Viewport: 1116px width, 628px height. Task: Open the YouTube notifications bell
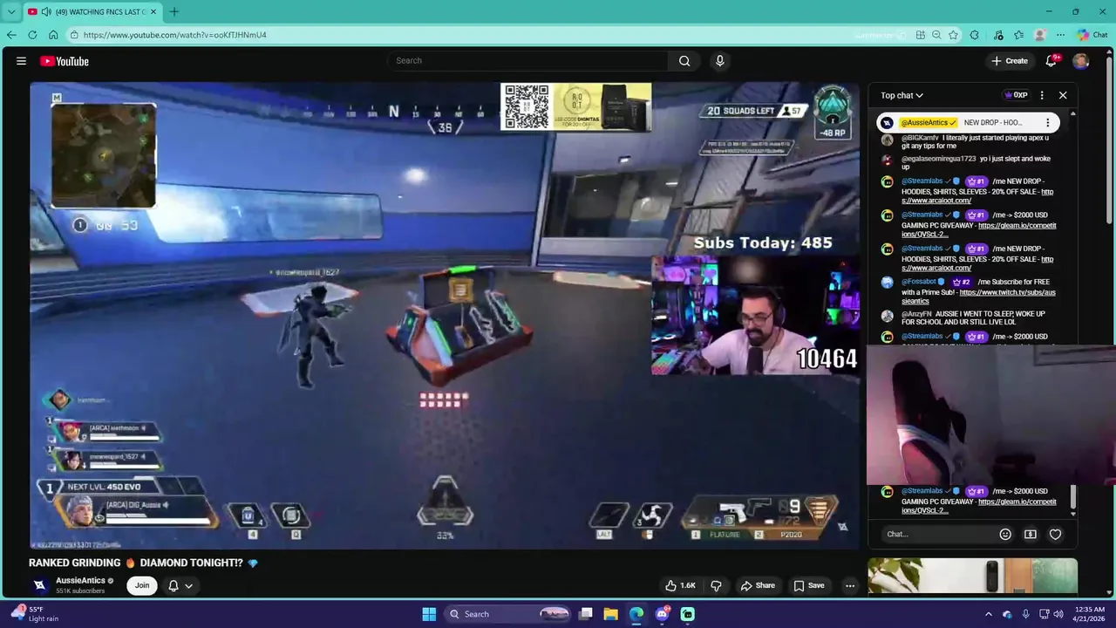(x=1051, y=61)
